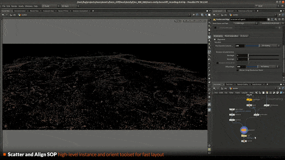Open the network editor Tools menu
Screen dimensions: 285x160
pyautogui.click(x=237, y=93)
